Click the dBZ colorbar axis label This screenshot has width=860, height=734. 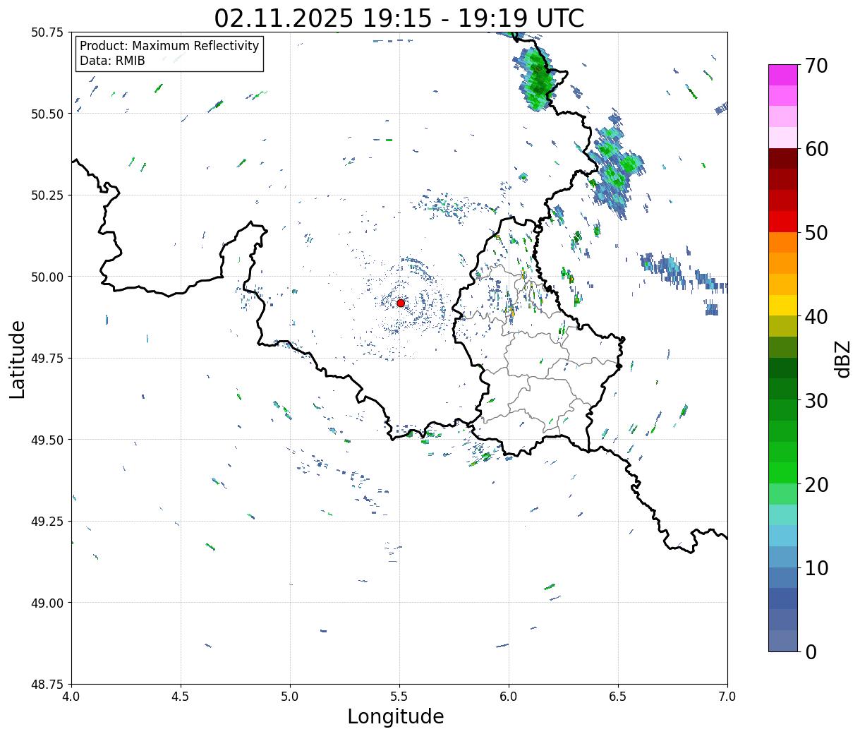point(842,358)
